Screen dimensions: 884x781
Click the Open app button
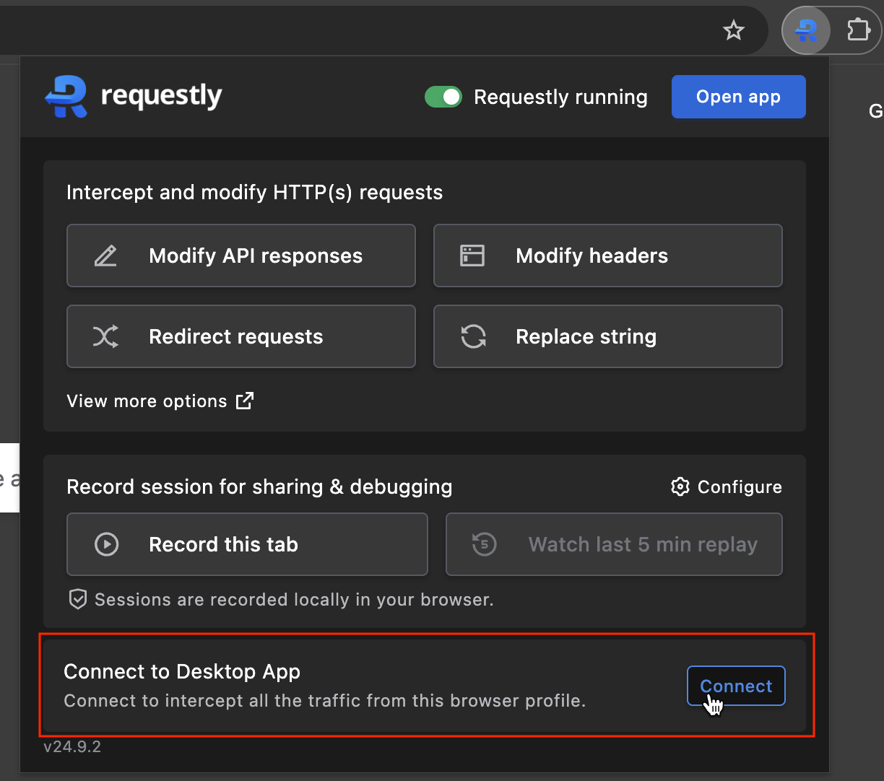click(x=739, y=97)
